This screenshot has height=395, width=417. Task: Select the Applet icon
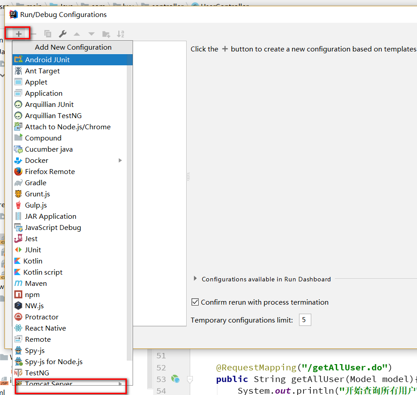[18, 82]
